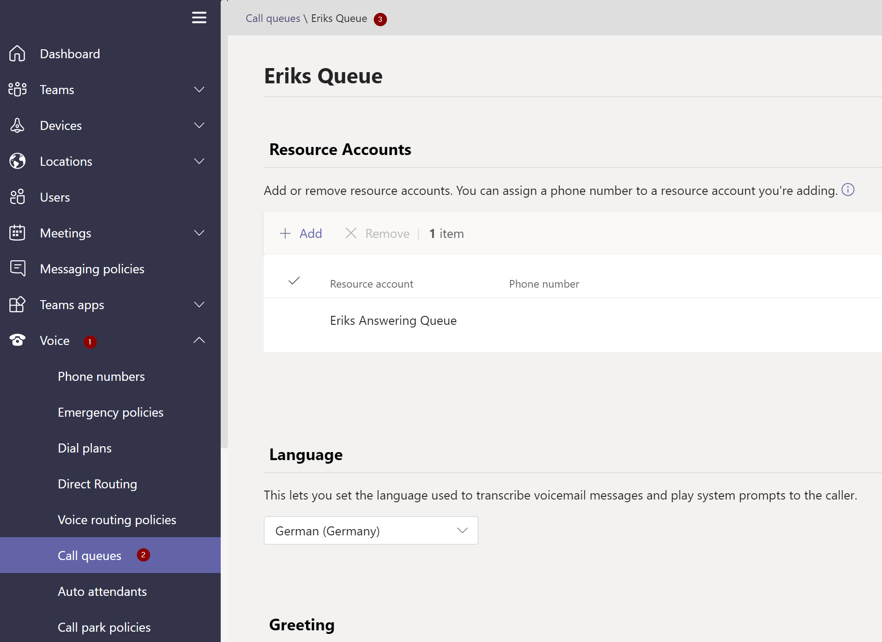Click the hamburger menu icon
The image size is (882, 642).
(199, 17)
